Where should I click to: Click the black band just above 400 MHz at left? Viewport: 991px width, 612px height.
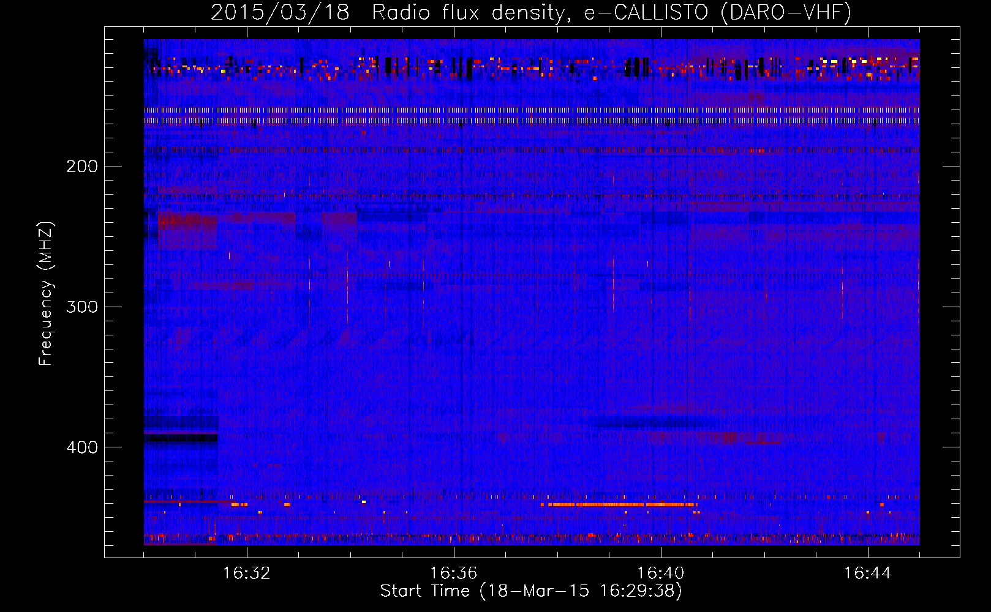click(x=181, y=438)
